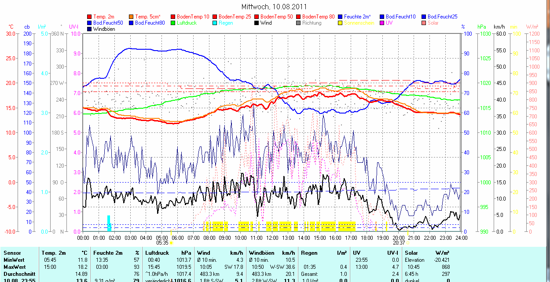
Task: Click the solar 'Elevation' label
Action: (414, 260)
